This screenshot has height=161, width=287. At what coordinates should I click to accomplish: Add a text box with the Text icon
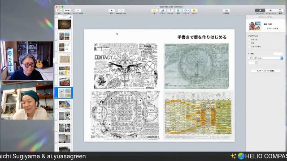tap(170, 11)
